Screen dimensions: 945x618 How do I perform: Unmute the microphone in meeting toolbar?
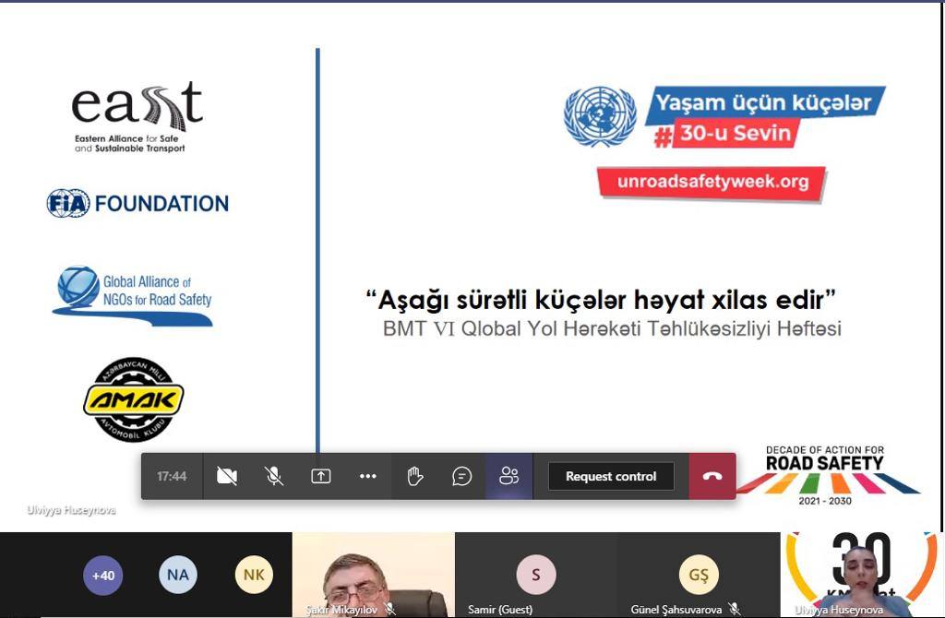[273, 476]
